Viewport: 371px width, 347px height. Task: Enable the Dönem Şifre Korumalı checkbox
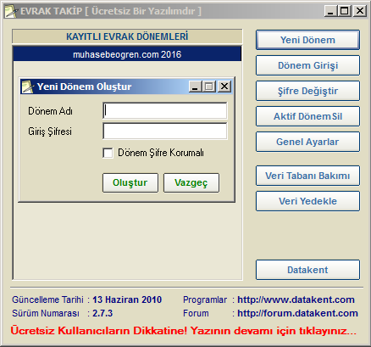pyautogui.click(x=108, y=153)
